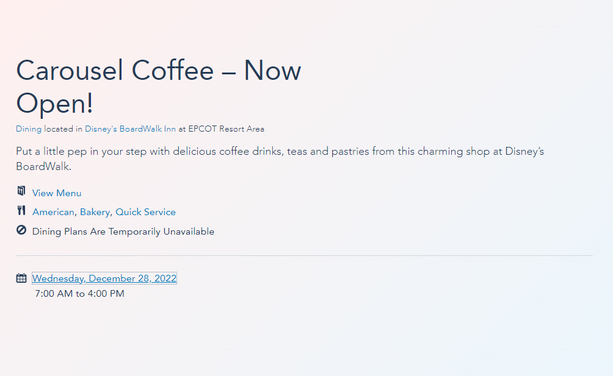The width and height of the screenshot is (613, 376).
Task: Select the Quick Service link
Action: coord(145,212)
